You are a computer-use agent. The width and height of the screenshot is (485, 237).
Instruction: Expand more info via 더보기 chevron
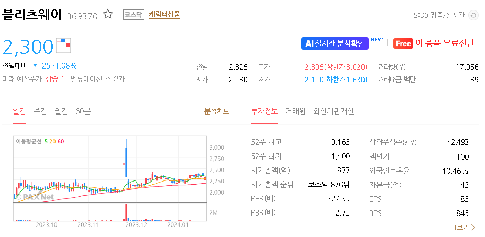[x=463, y=228]
